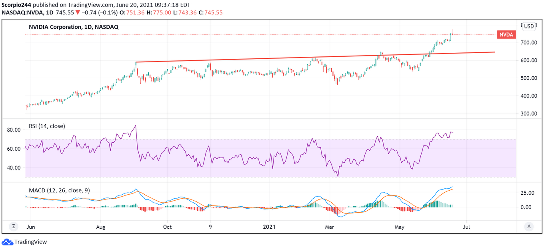Click the RSI (14, close) indicator label
The height and width of the screenshot is (247, 544).
pos(47,126)
